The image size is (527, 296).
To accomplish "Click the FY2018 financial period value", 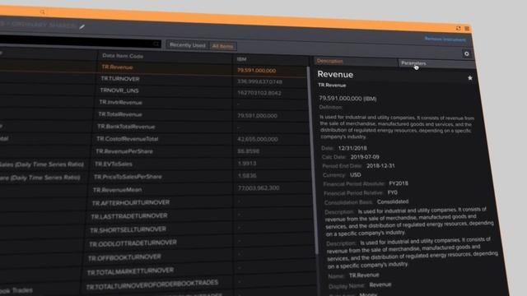I will coord(399,183).
